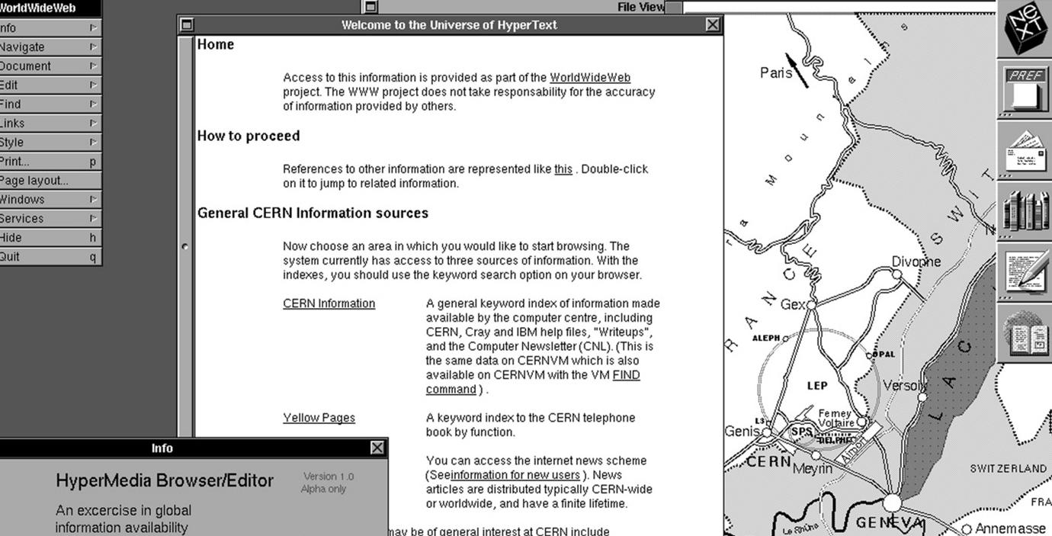Open the Preferences (PREF) dock icon
The image size is (1052, 536).
click(x=1025, y=89)
